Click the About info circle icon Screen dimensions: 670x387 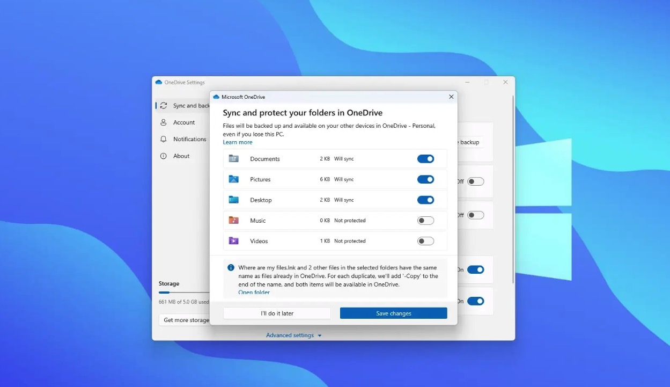164,156
